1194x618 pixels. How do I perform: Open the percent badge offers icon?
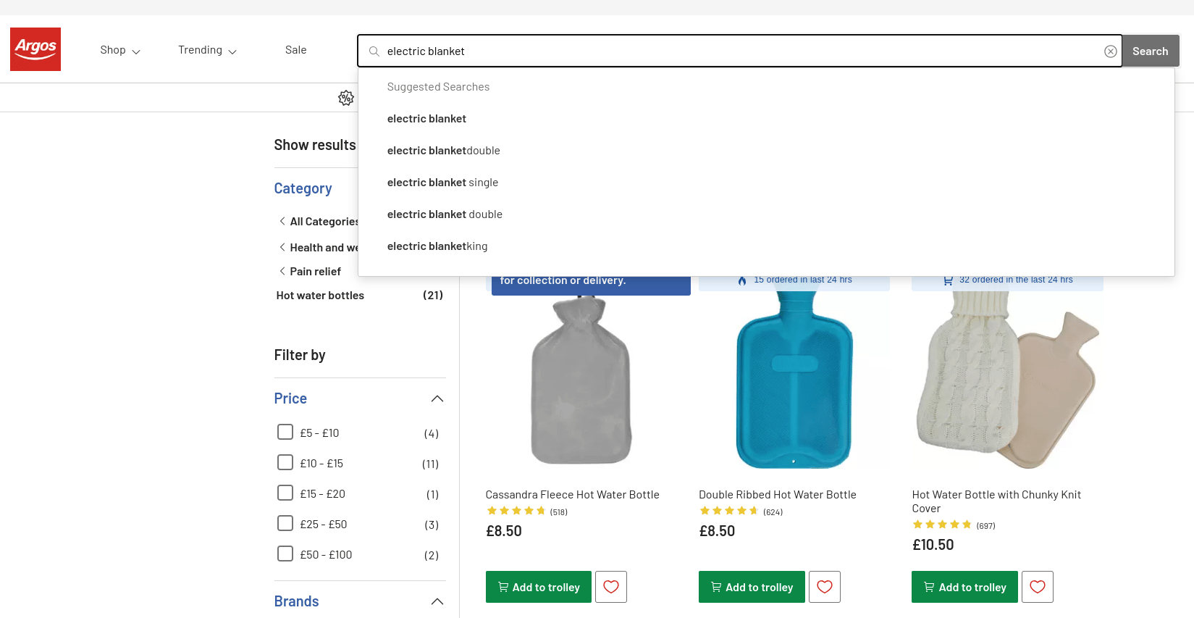point(346,98)
